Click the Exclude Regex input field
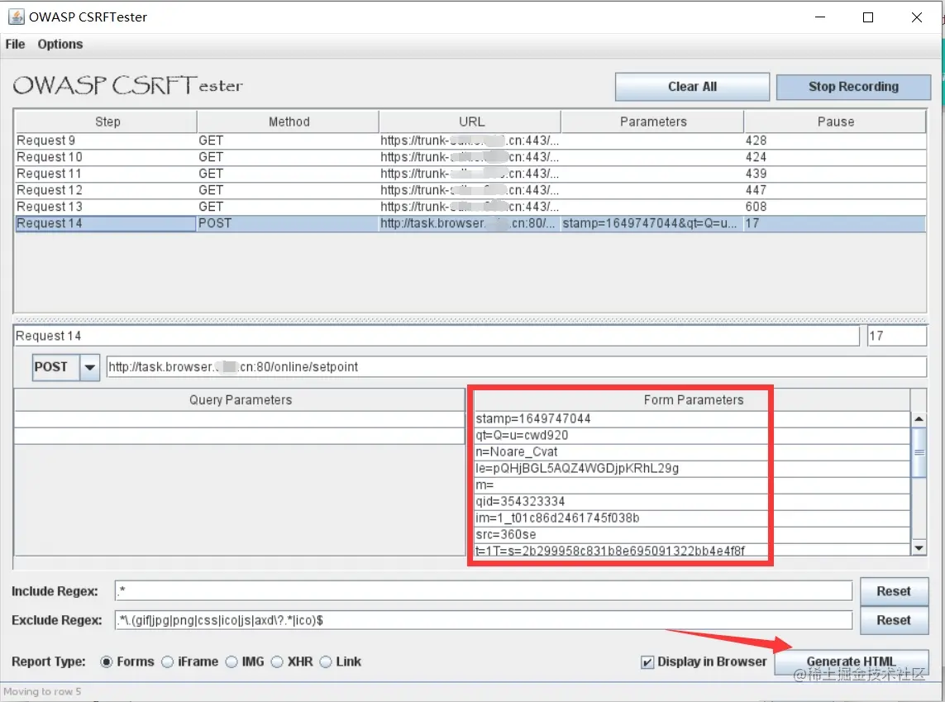The image size is (945, 702). click(484, 620)
